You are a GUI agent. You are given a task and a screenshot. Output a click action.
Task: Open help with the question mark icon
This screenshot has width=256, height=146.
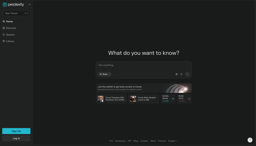[250, 140]
